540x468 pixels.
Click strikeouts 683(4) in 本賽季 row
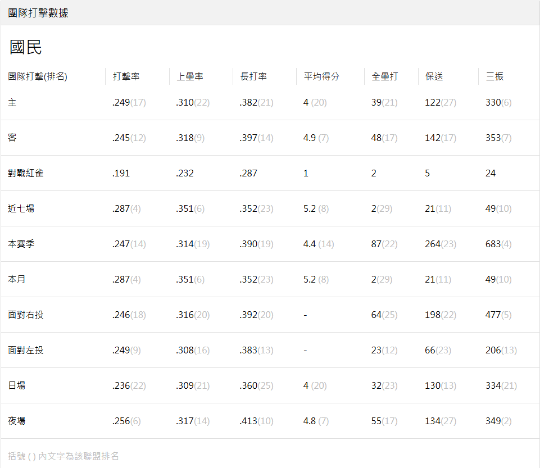click(x=498, y=244)
